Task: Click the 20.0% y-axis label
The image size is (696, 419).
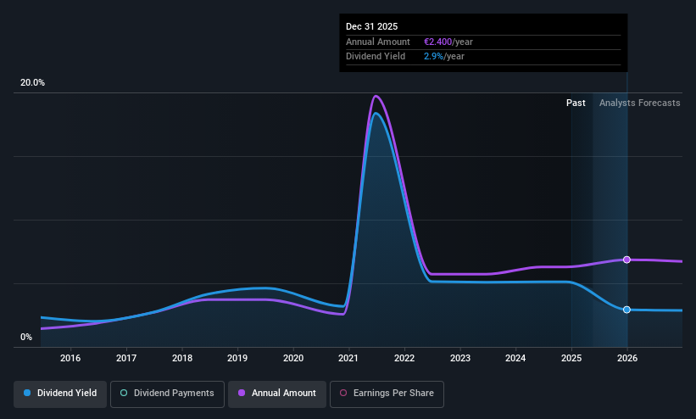Action: point(32,82)
